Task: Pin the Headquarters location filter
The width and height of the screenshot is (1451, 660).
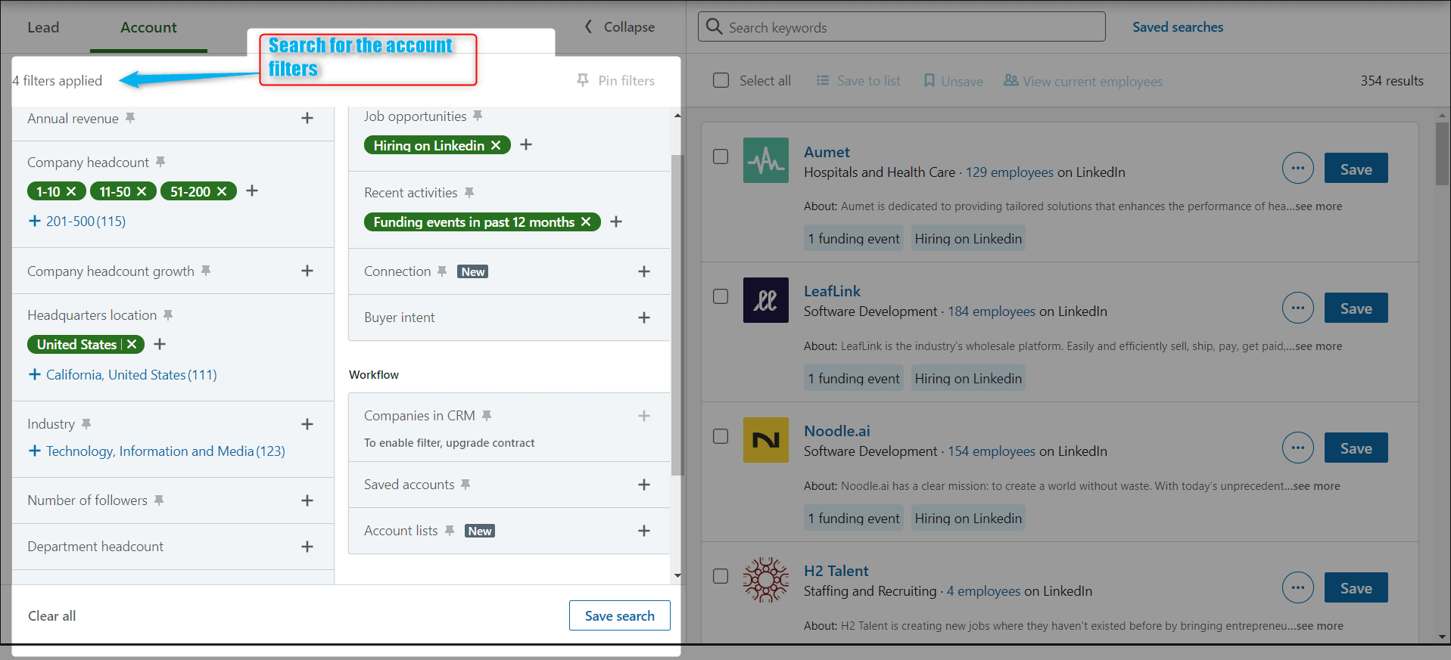Action: tap(168, 315)
